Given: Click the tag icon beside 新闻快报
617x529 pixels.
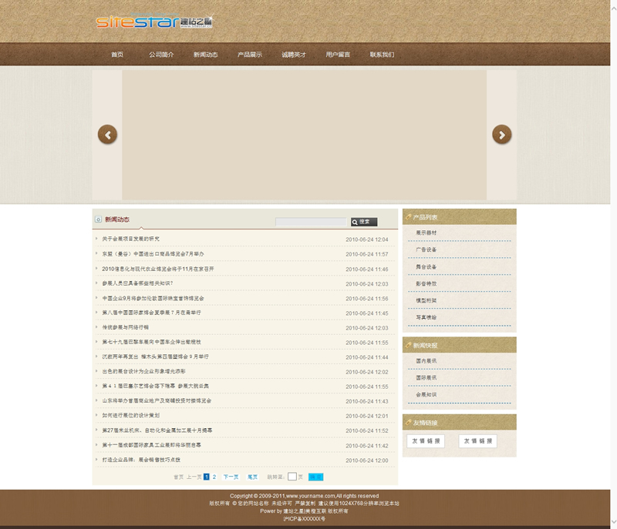Looking at the screenshot, I should (x=407, y=346).
